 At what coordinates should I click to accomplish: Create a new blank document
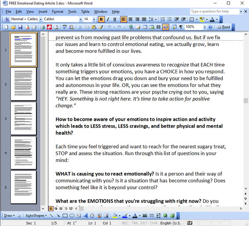pos(6,27)
